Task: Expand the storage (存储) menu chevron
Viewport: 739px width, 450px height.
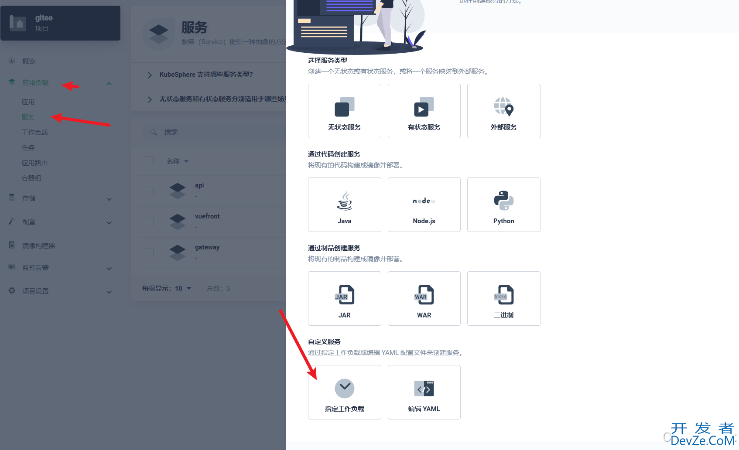Action: tap(109, 199)
